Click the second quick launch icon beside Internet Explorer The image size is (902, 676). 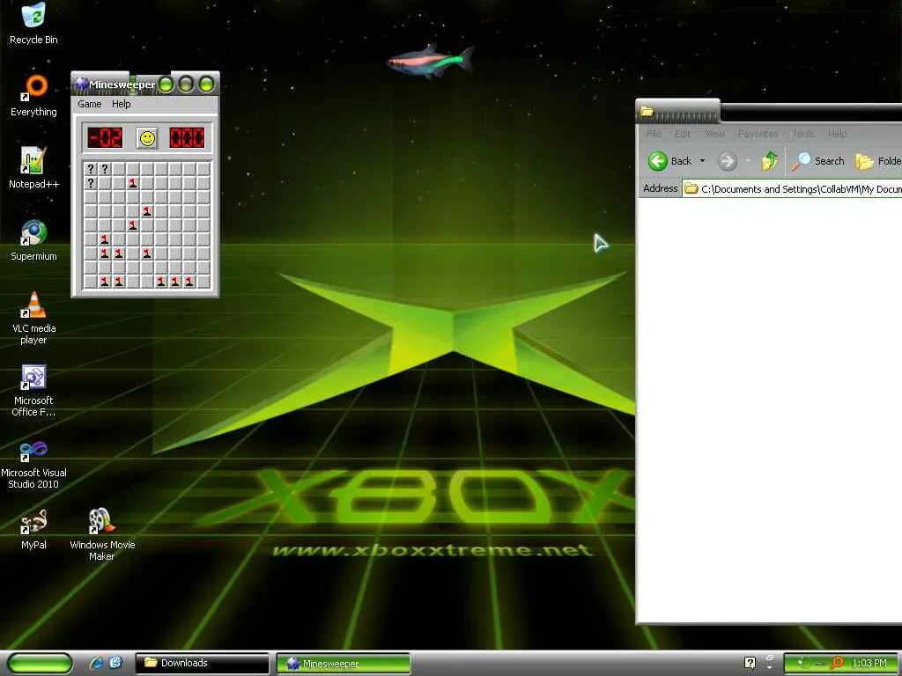pos(116,663)
